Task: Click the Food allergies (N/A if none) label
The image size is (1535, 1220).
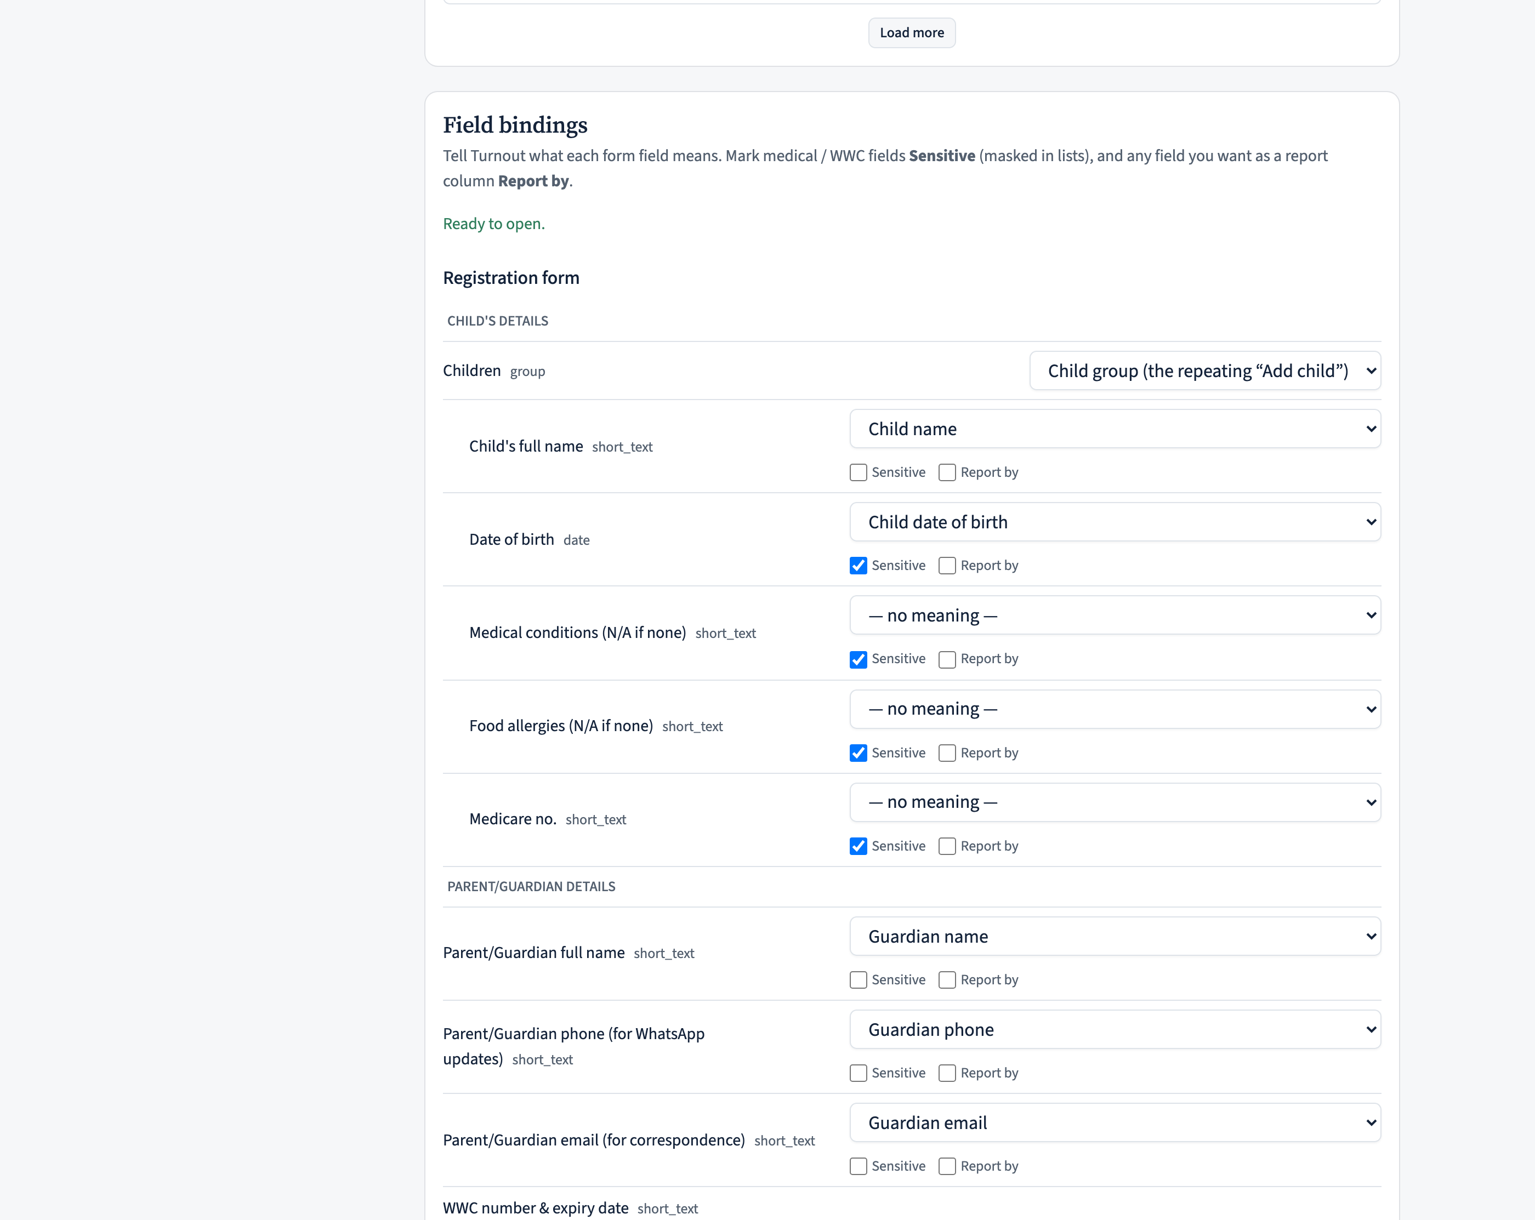Action: [x=561, y=726]
